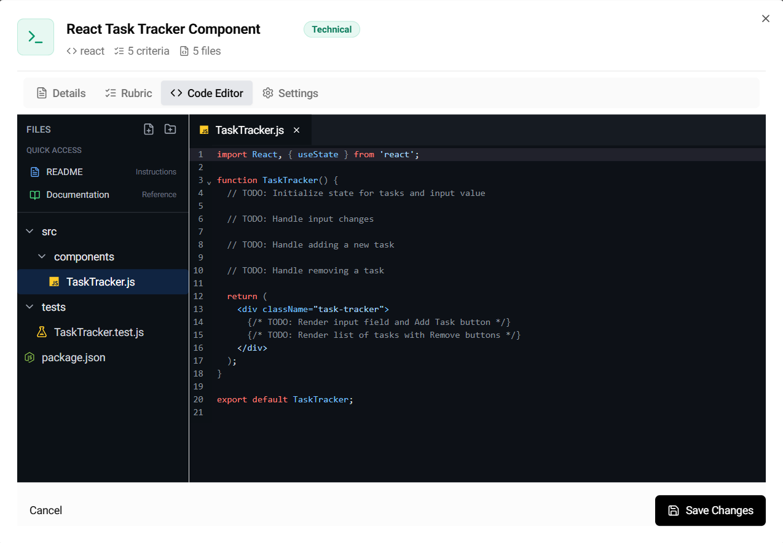This screenshot has width=783, height=543.
Task: Collapse the tests folder
Action: [x=30, y=307]
